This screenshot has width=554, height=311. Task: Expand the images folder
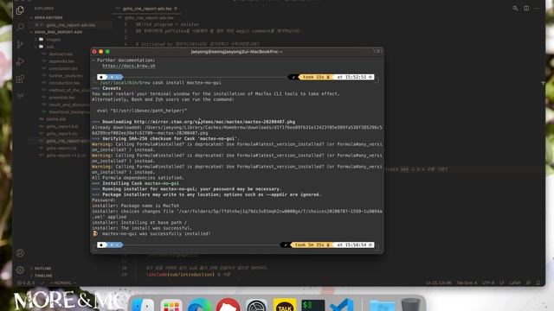53,40
